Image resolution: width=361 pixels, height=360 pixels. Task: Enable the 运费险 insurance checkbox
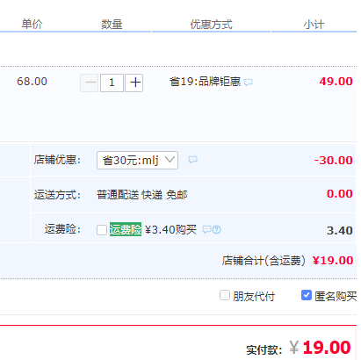point(102,230)
